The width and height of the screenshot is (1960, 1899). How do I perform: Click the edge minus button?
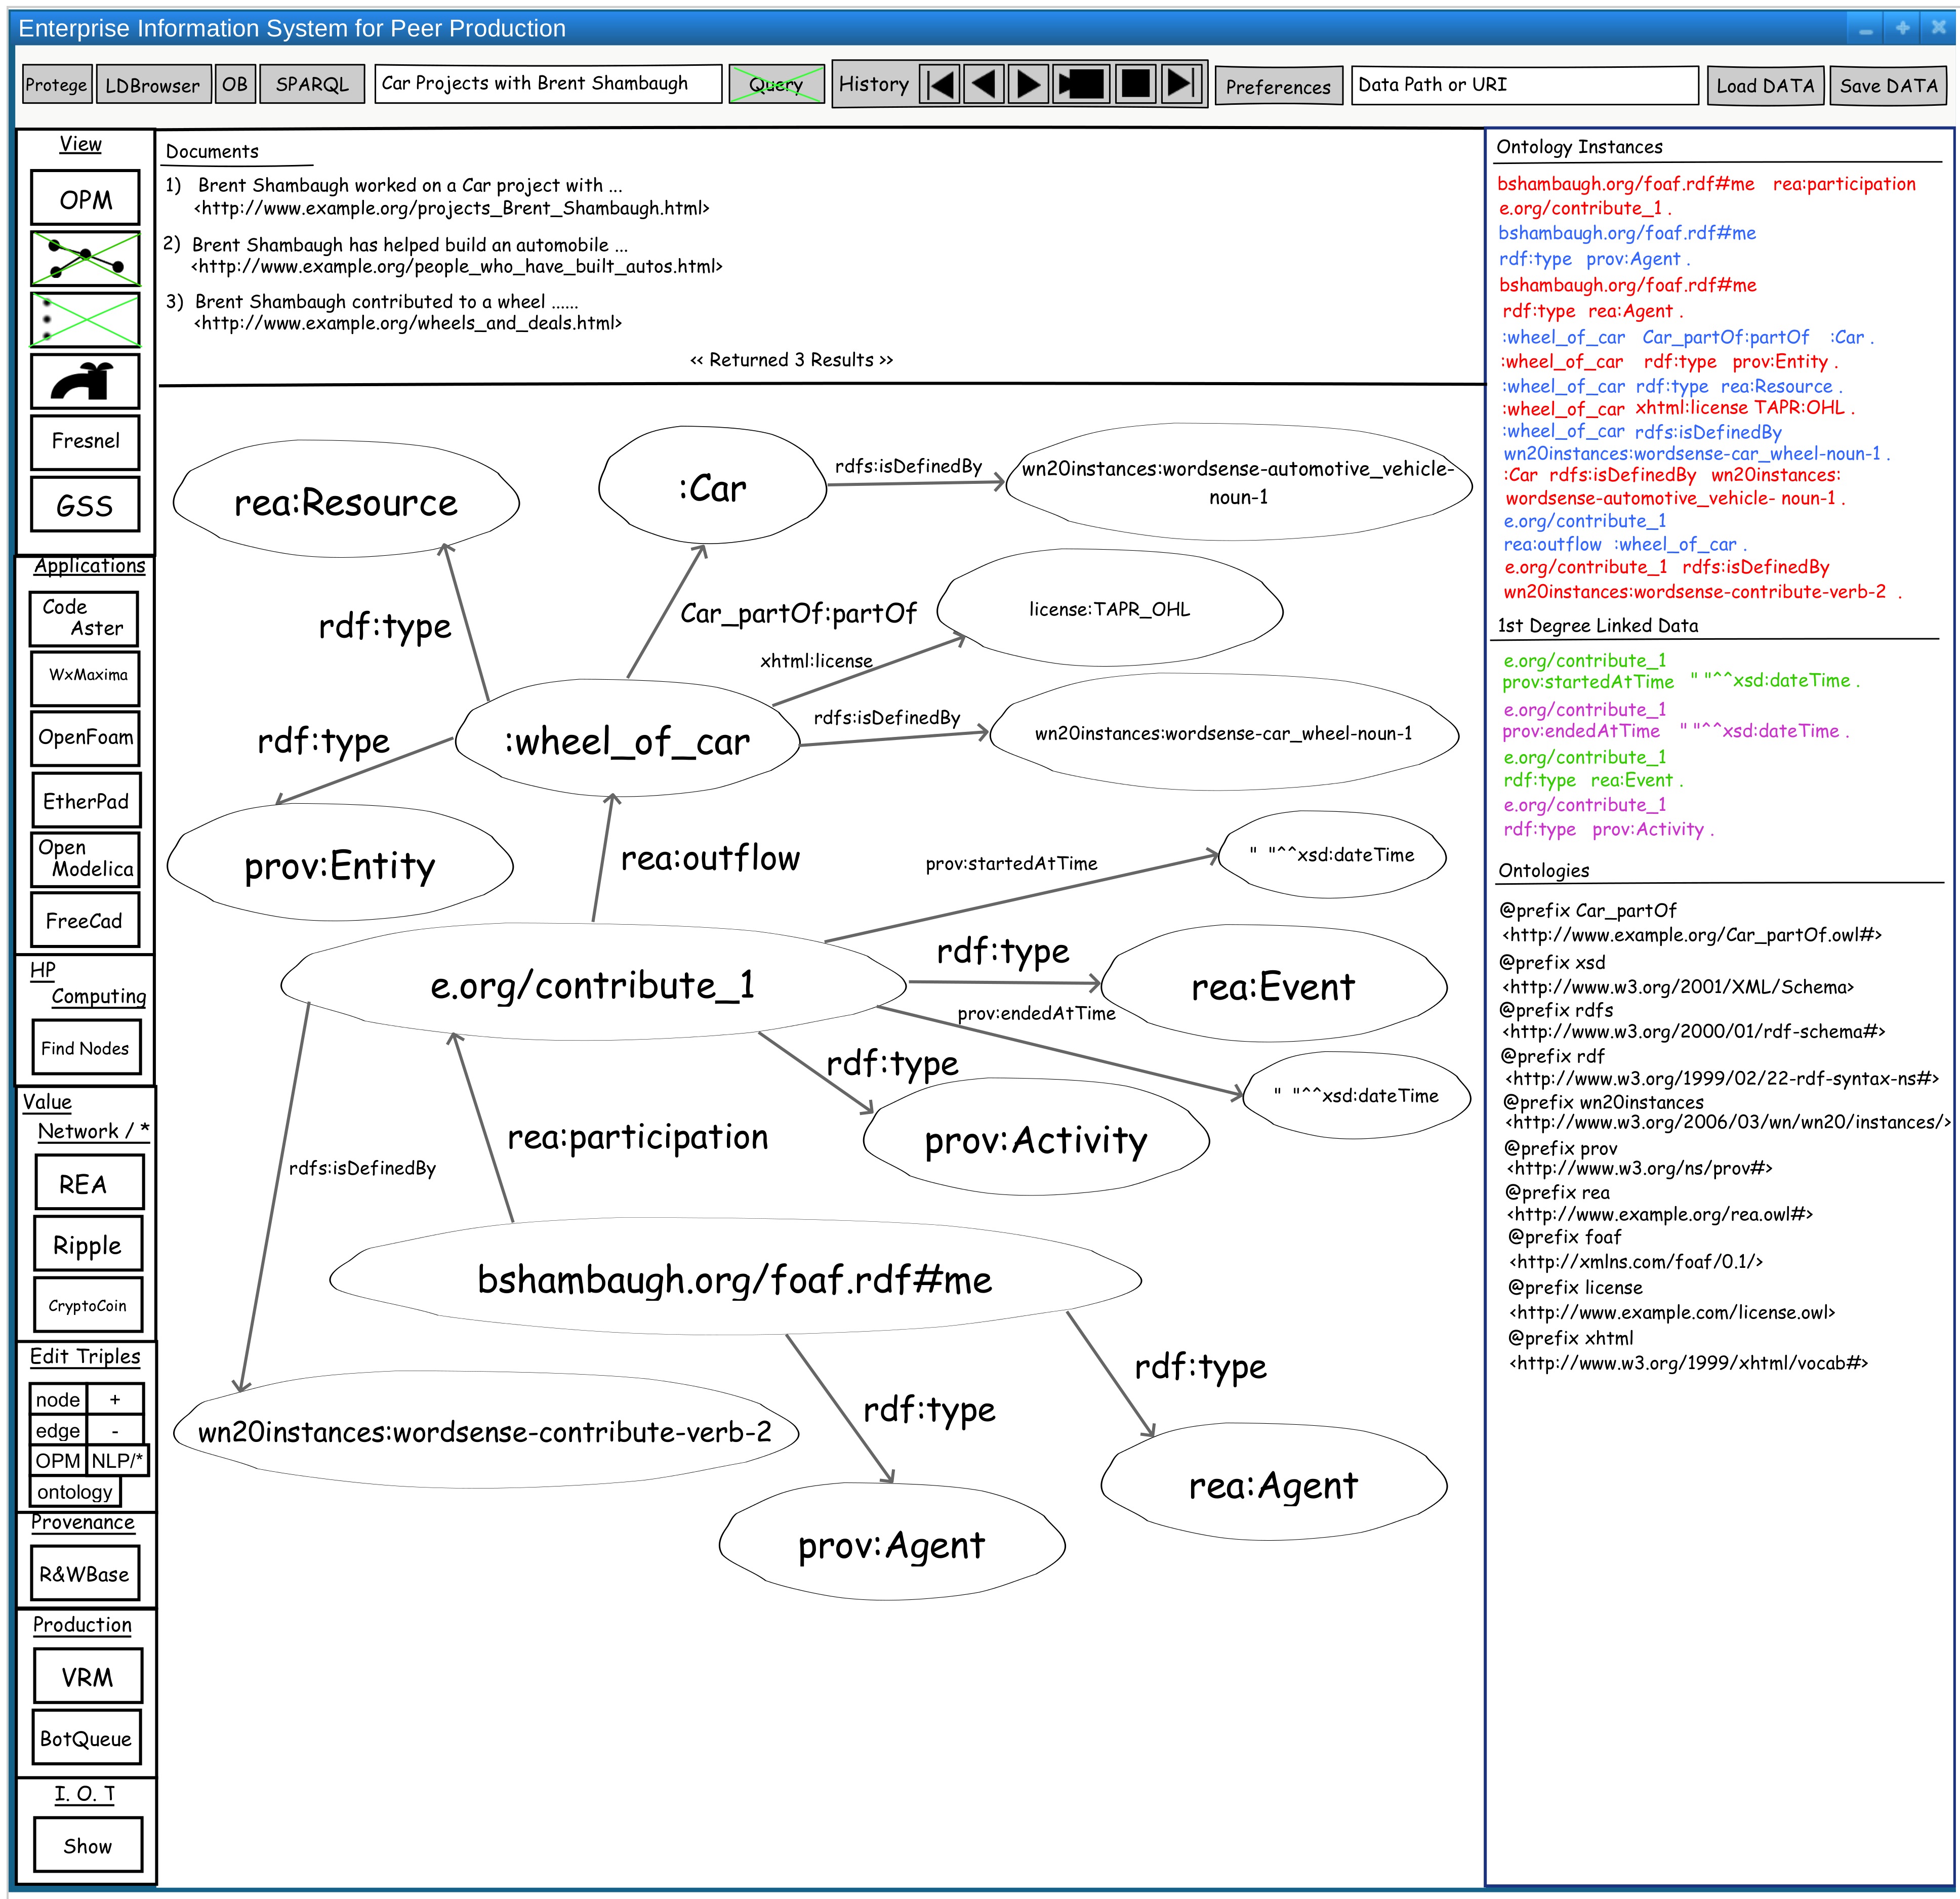pos(115,1430)
